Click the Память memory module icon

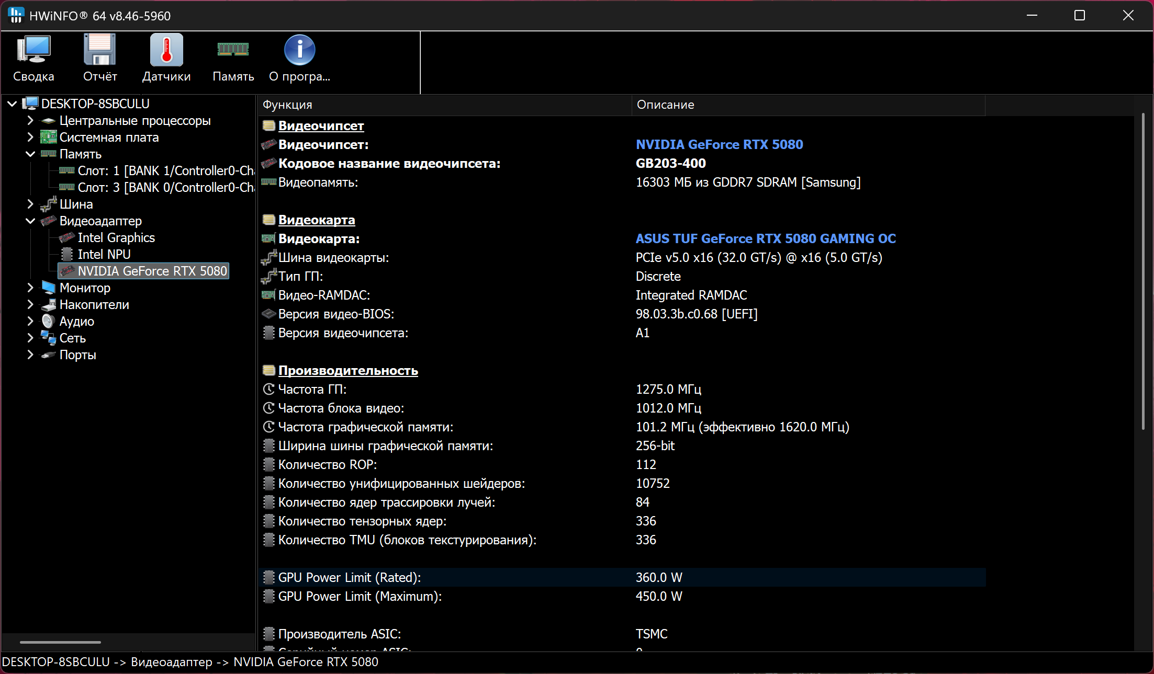[x=233, y=50]
